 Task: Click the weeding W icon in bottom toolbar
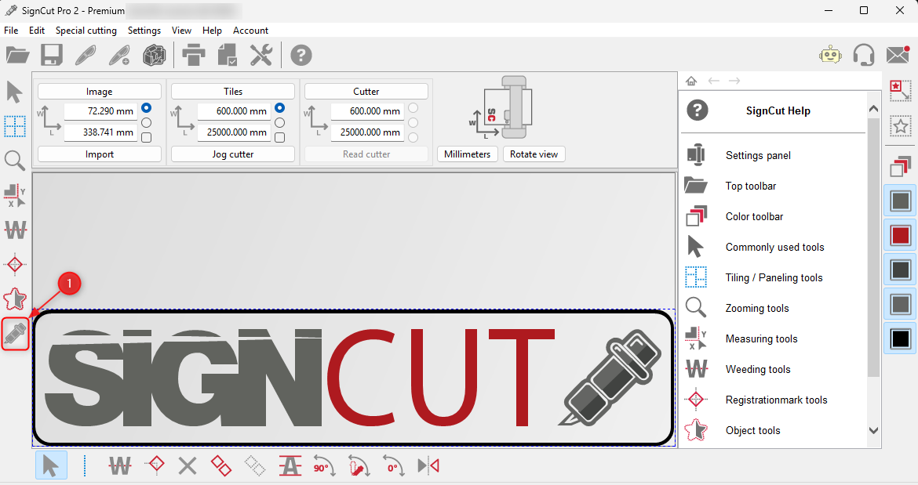coord(120,465)
